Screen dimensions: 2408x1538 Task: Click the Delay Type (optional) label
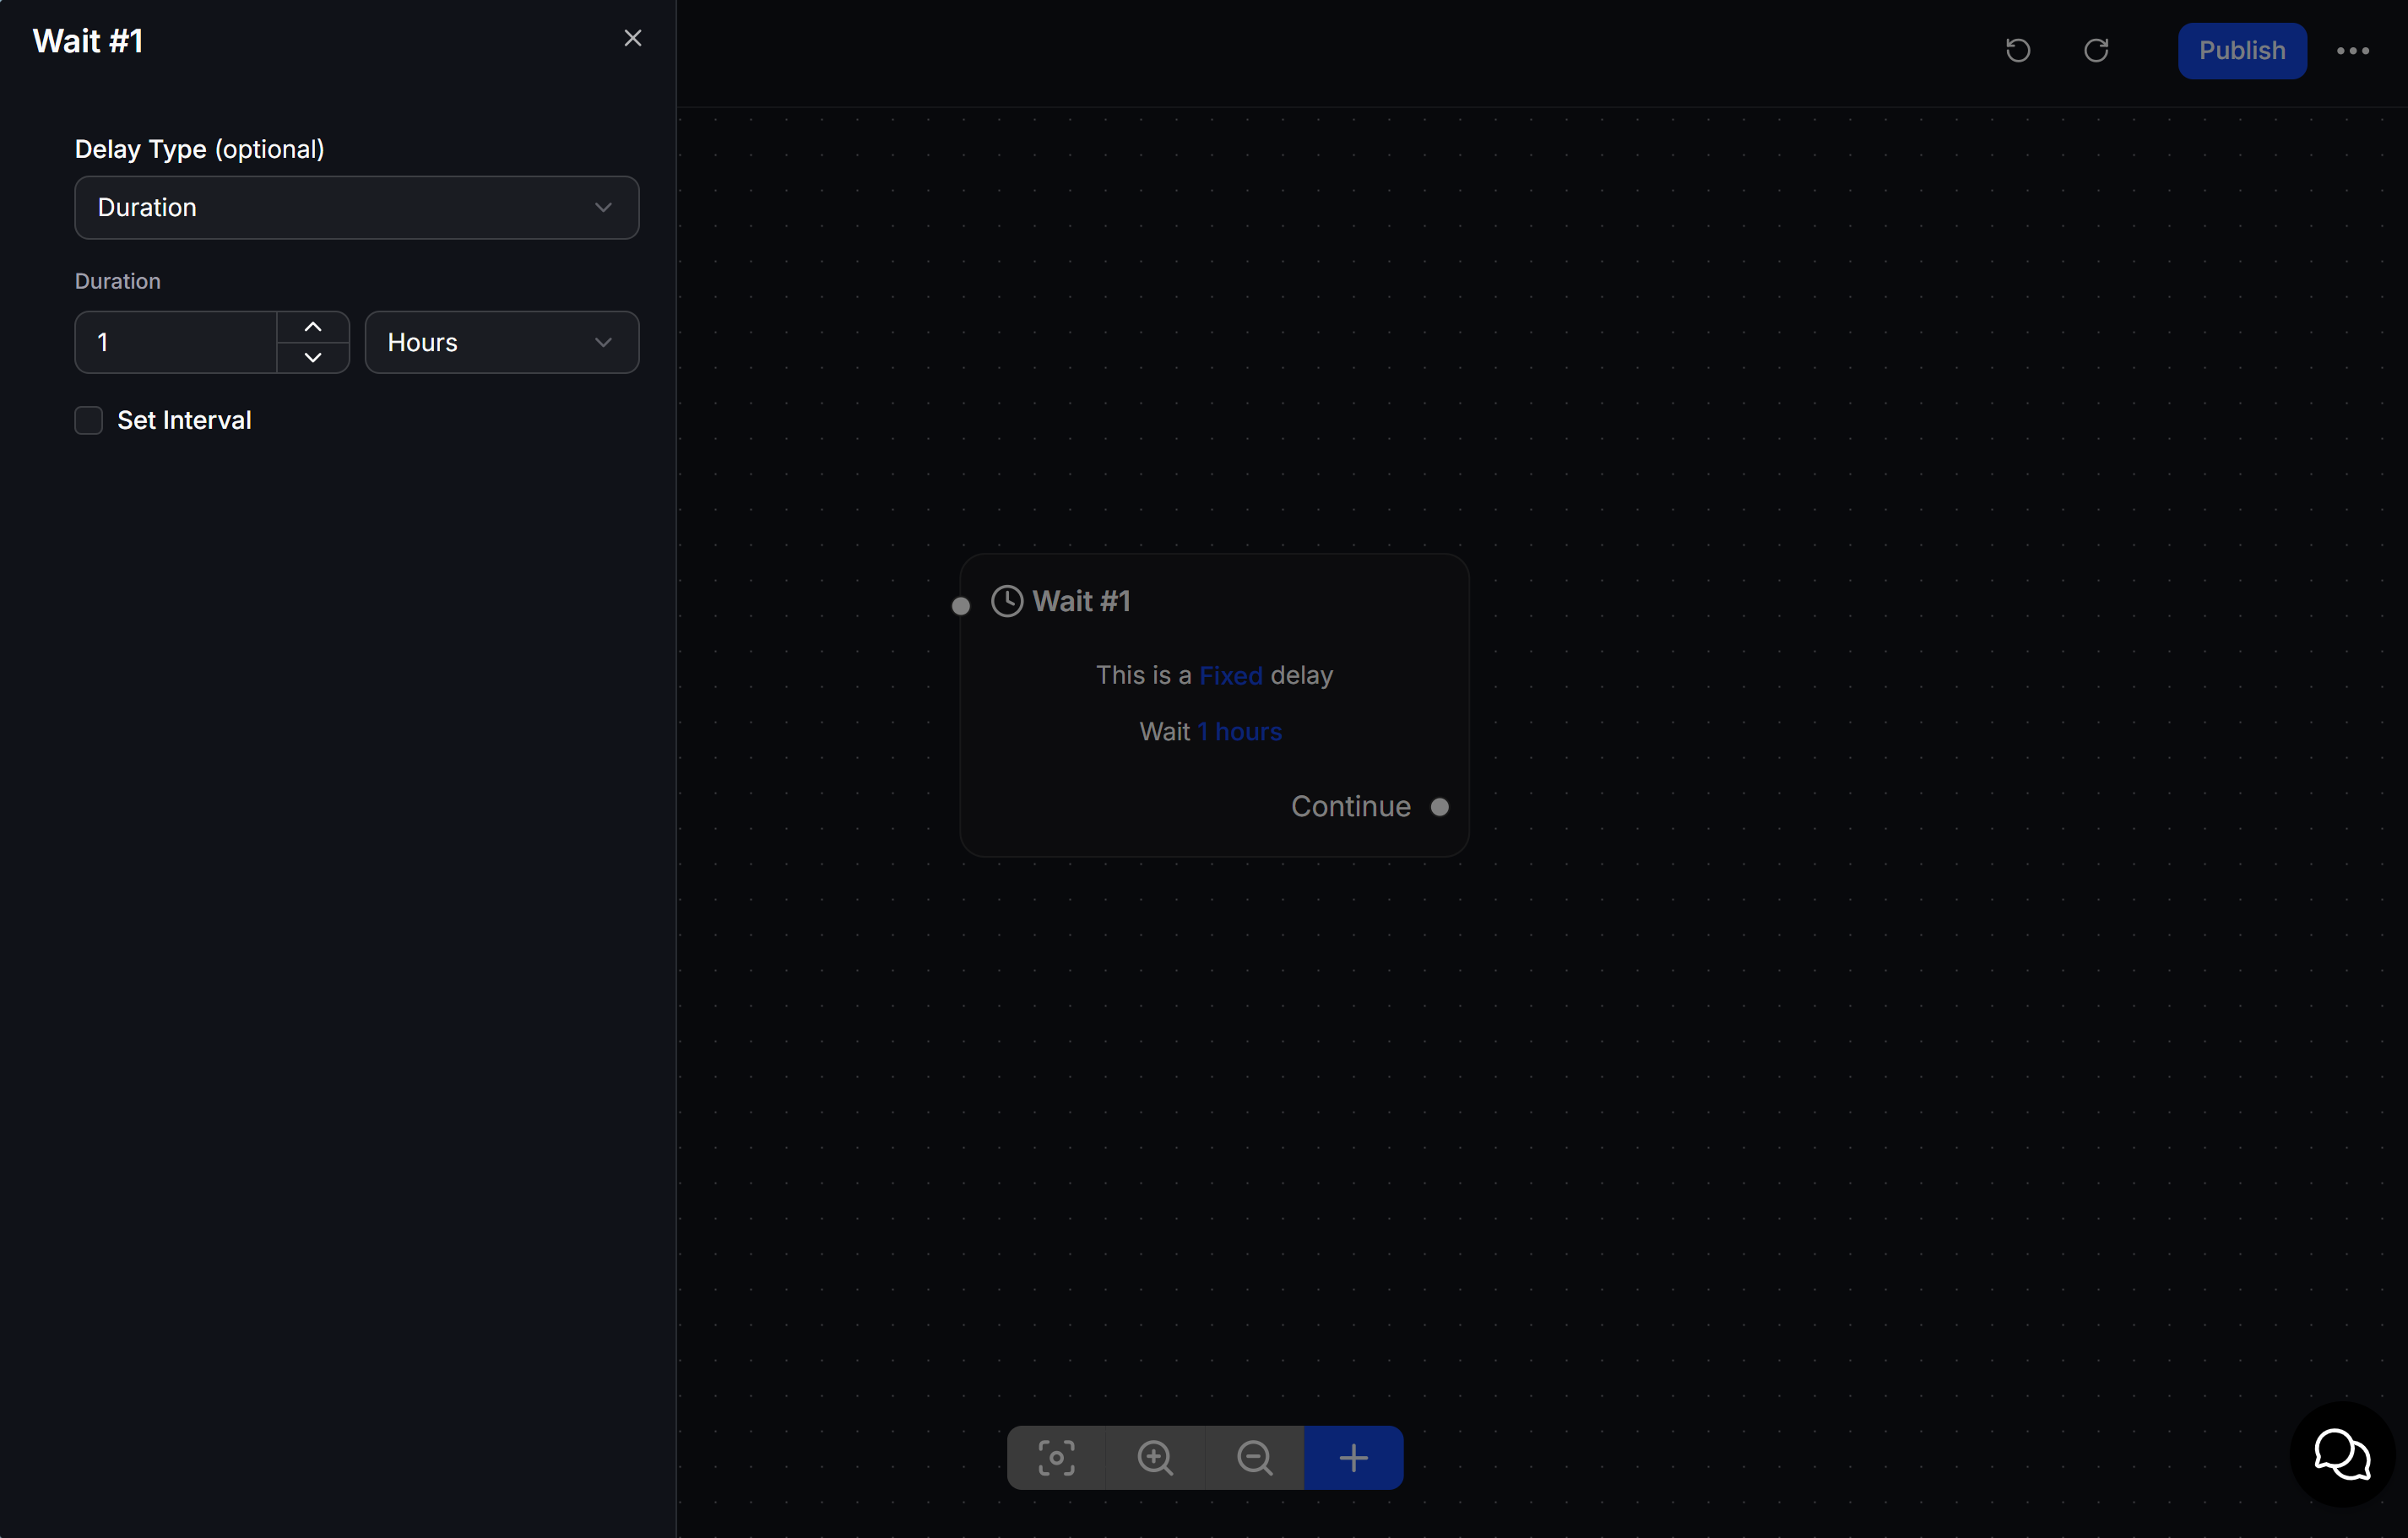[200, 149]
